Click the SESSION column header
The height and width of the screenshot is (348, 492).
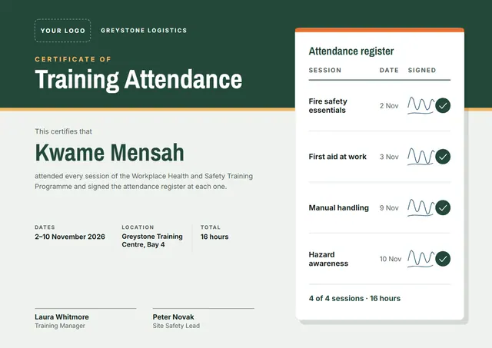(x=325, y=70)
